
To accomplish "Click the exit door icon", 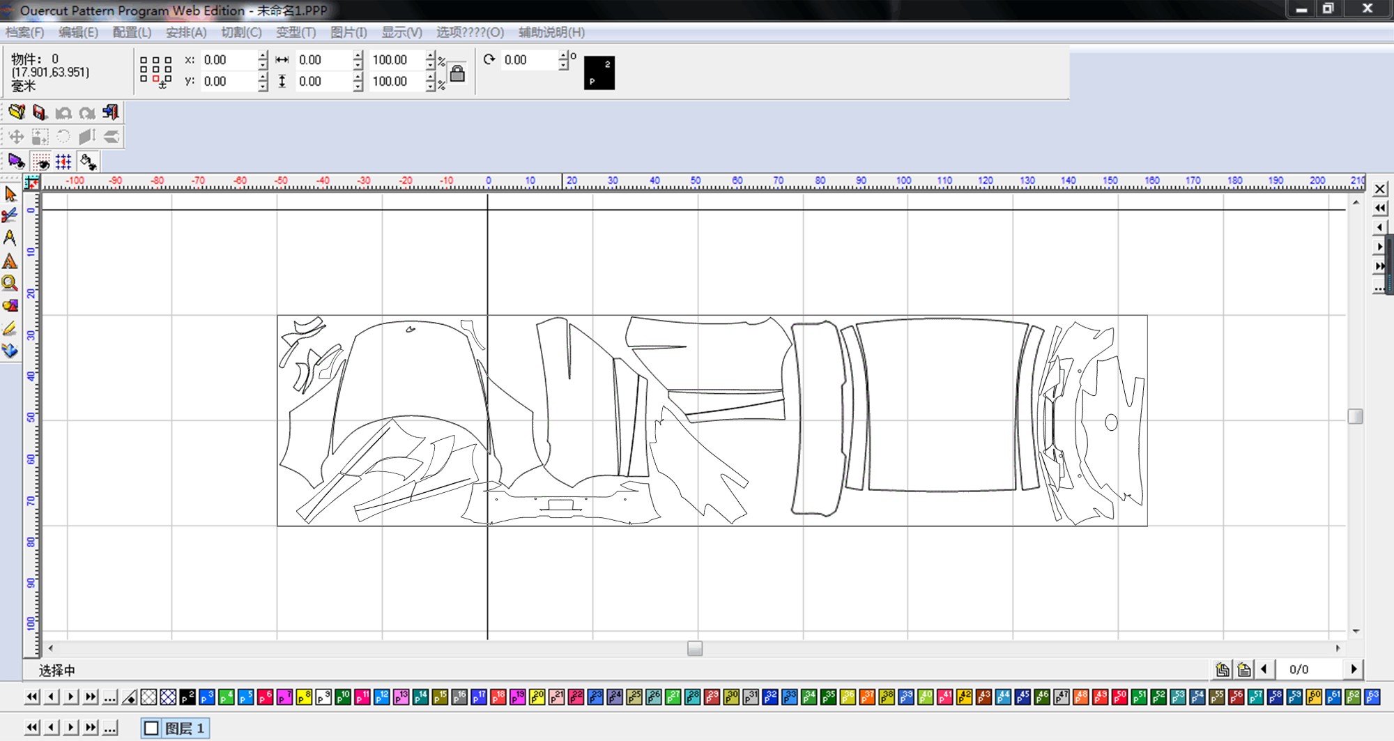I will point(110,112).
